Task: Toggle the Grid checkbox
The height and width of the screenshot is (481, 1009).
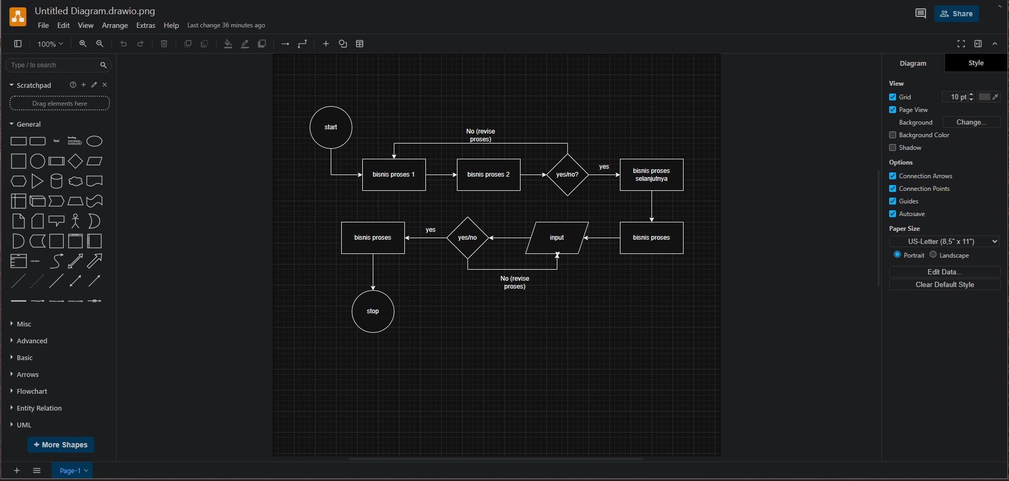Action: (892, 97)
